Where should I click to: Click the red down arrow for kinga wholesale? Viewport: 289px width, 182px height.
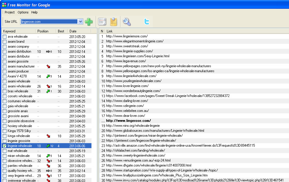48,136
